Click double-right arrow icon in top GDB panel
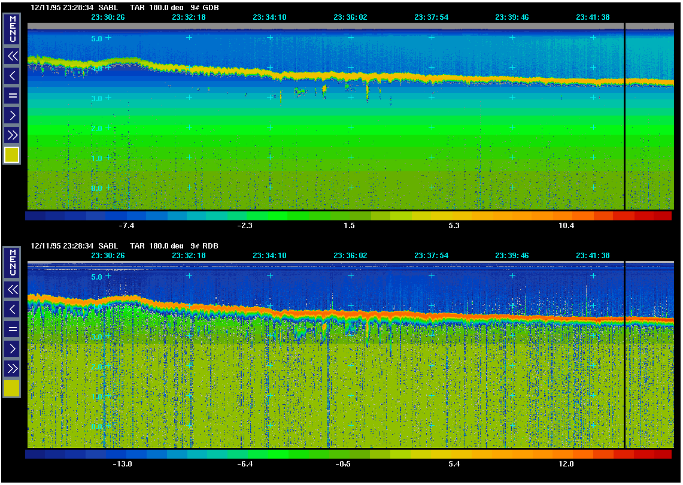The height and width of the screenshot is (485, 683). point(12,134)
